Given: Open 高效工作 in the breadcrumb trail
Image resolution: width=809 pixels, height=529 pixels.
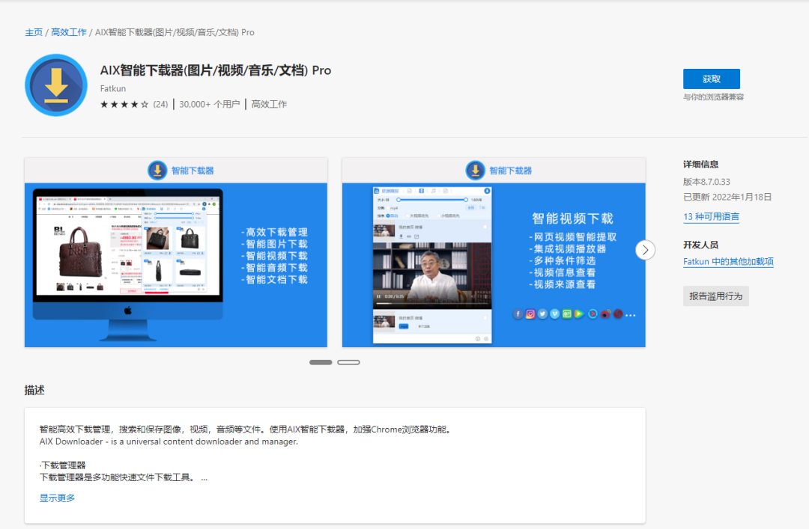Looking at the screenshot, I should click(x=69, y=33).
